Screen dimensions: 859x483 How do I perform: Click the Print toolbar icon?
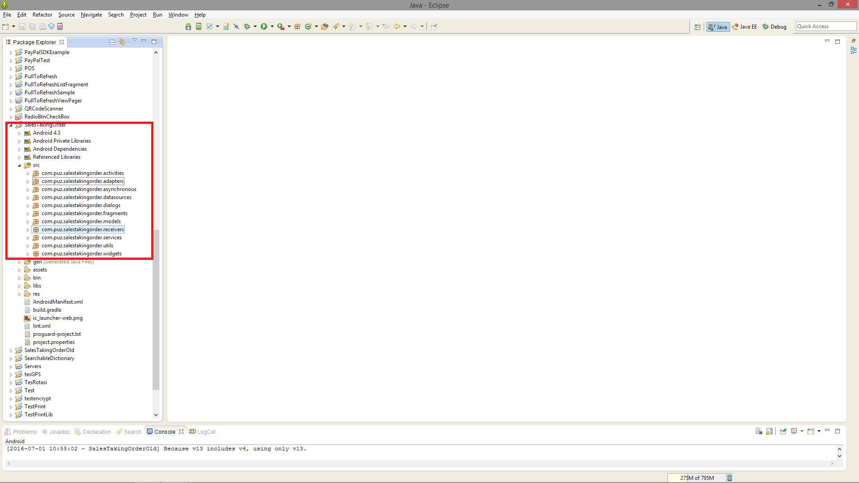(43, 27)
